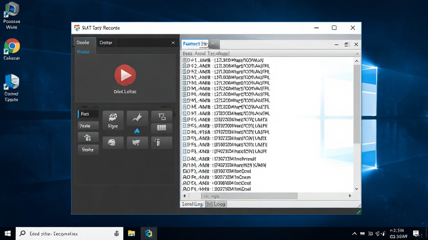Screen dimensions: 428x240
Task: Click the active app icon on taskbar
Action: [148, 233]
